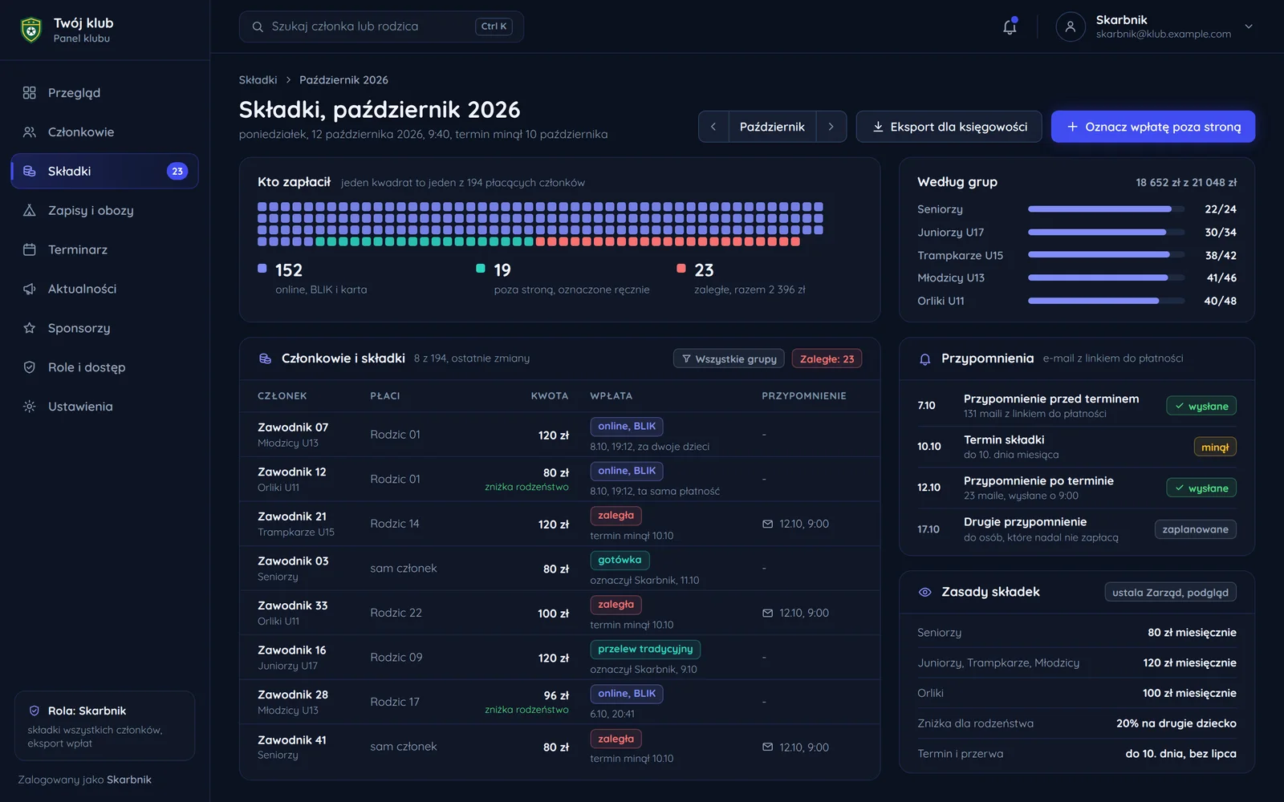Image resolution: width=1284 pixels, height=802 pixels.
Task: Open the Członkowie menu item
Action: point(104,132)
